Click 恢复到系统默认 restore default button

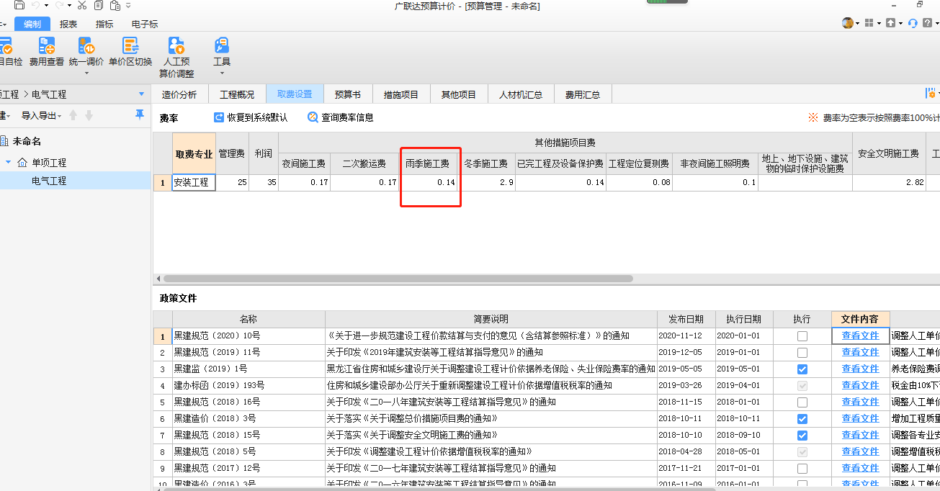point(251,117)
